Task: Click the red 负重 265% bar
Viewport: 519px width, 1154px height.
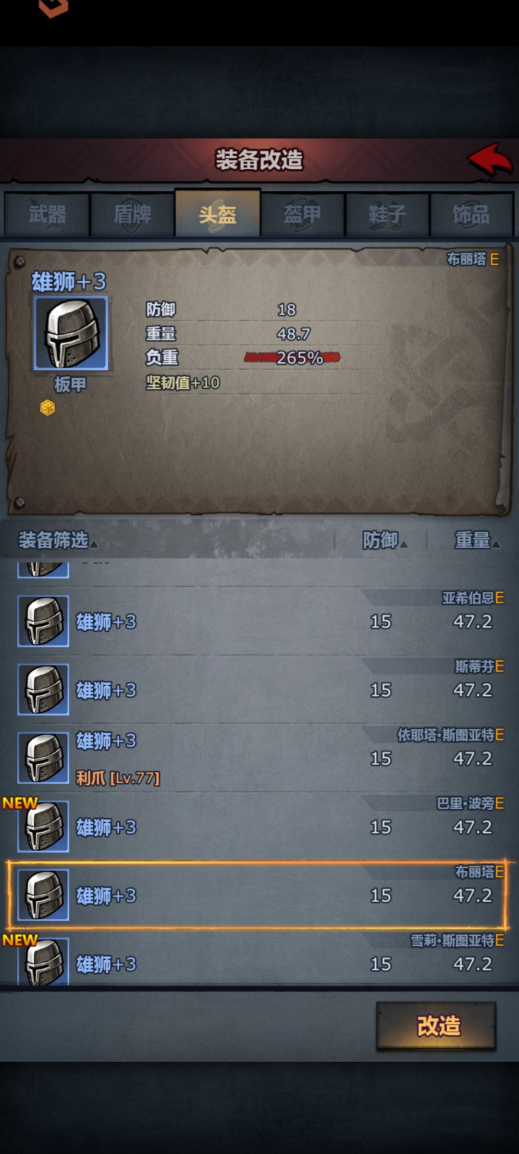Action: tap(292, 357)
